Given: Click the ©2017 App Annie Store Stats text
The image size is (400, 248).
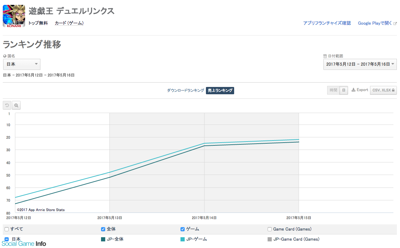Looking at the screenshot, I should pos(41,210).
